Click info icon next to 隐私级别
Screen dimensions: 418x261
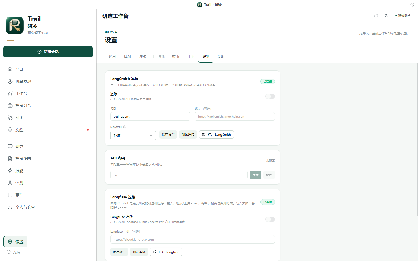pos(125,127)
